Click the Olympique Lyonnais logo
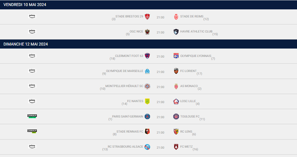 [176, 56]
